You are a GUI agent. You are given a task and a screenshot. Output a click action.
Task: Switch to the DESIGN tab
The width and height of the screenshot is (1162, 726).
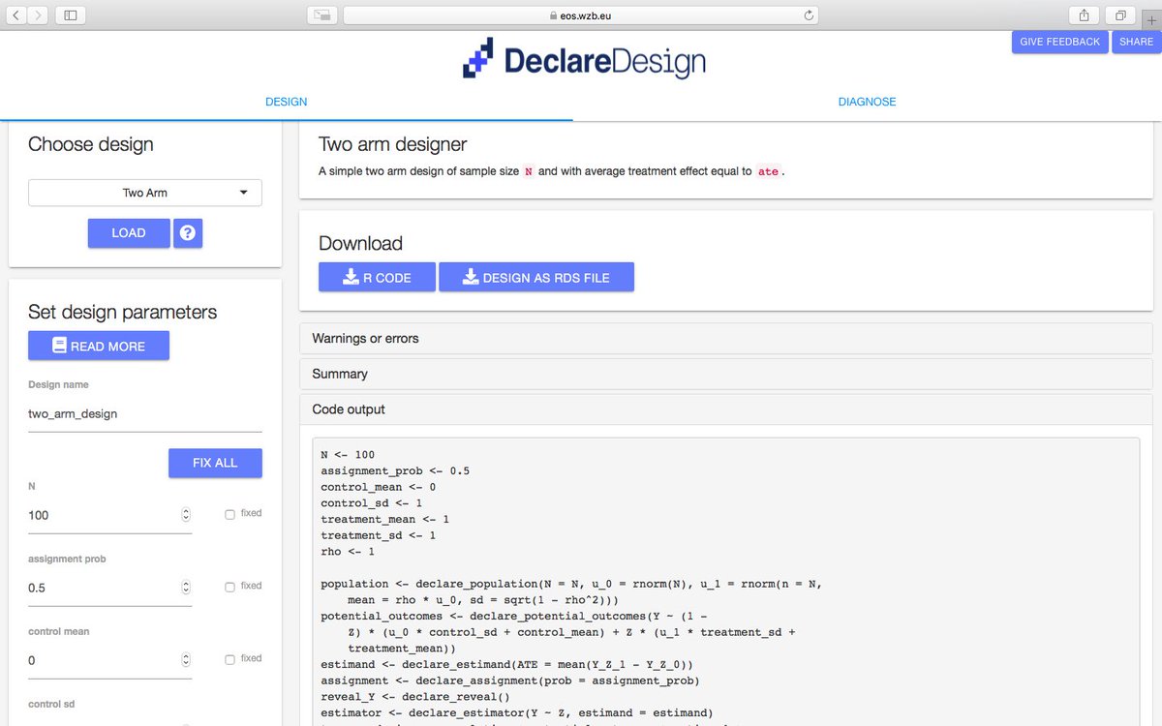287,102
